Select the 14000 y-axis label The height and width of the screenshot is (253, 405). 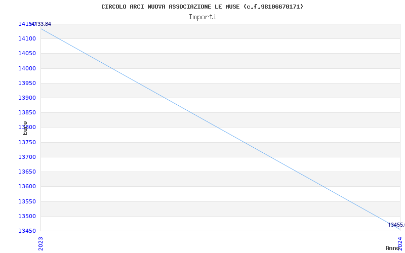[27, 68]
